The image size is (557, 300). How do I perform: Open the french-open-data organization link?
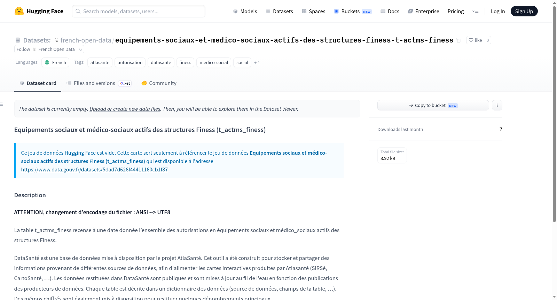tap(86, 40)
